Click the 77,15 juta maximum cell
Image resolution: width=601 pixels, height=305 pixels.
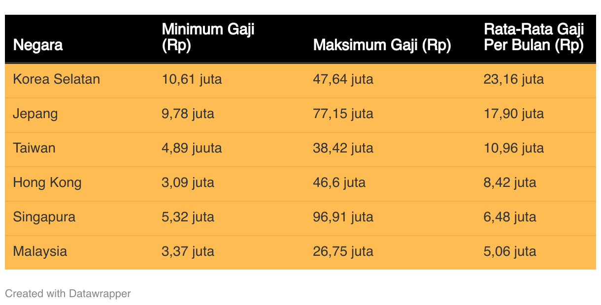[x=343, y=114]
